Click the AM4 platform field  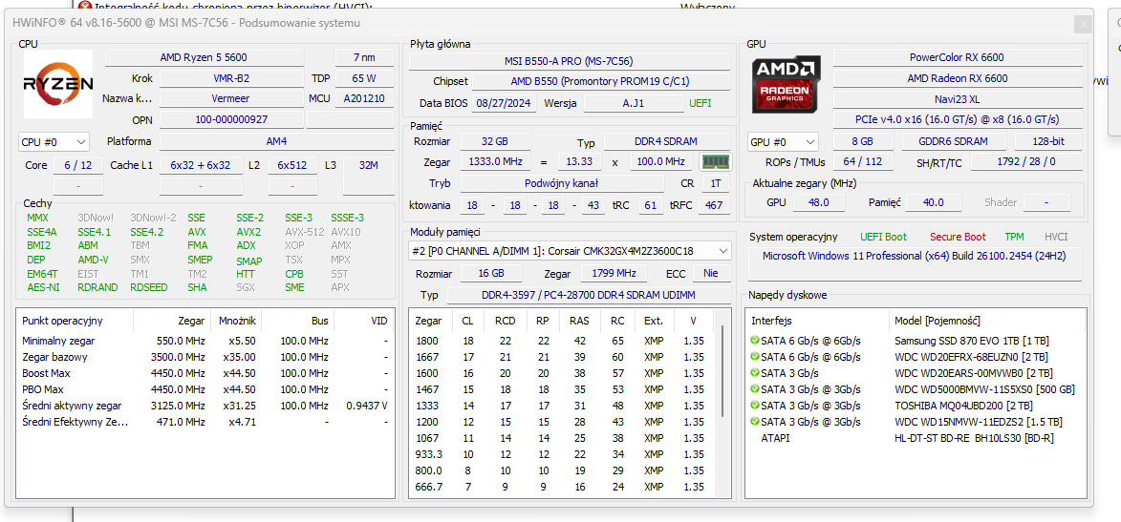pos(277,141)
